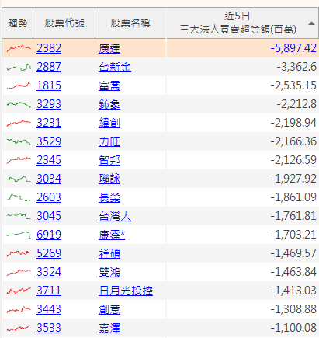View trend sparkline for 2603 長榮
The width and height of the screenshot is (319, 338).
(19, 197)
